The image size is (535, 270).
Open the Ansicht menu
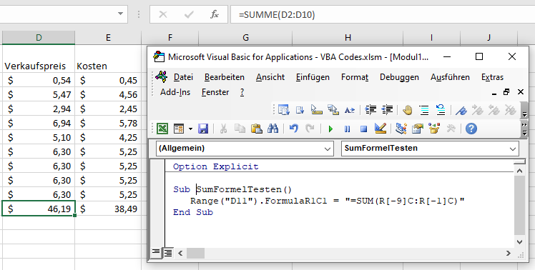tap(270, 77)
